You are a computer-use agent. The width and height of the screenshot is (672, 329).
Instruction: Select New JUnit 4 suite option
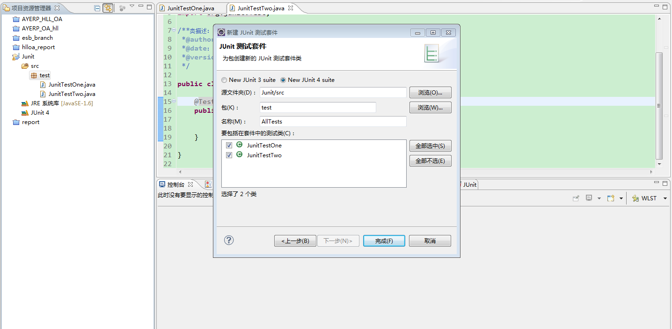point(283,80)
